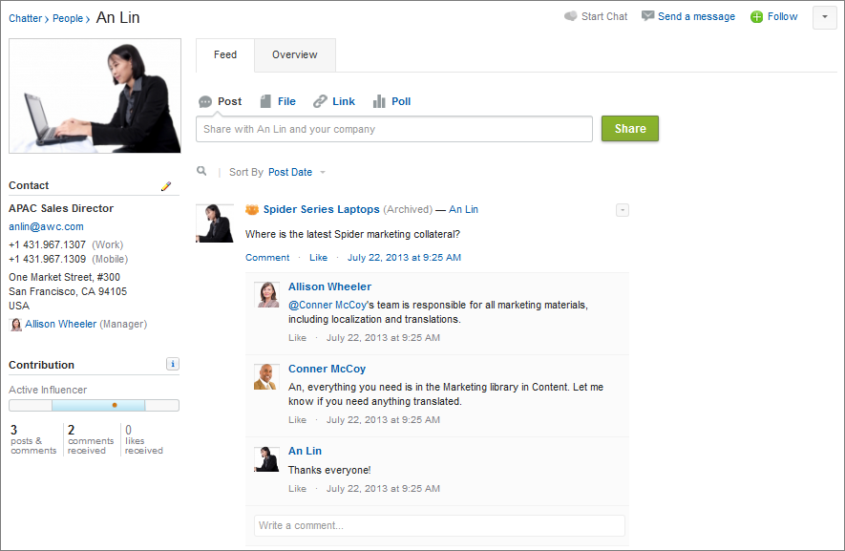Open the Sort By Post Date dropdown
Screen dimensions: 845x551
tap(297, 172)
